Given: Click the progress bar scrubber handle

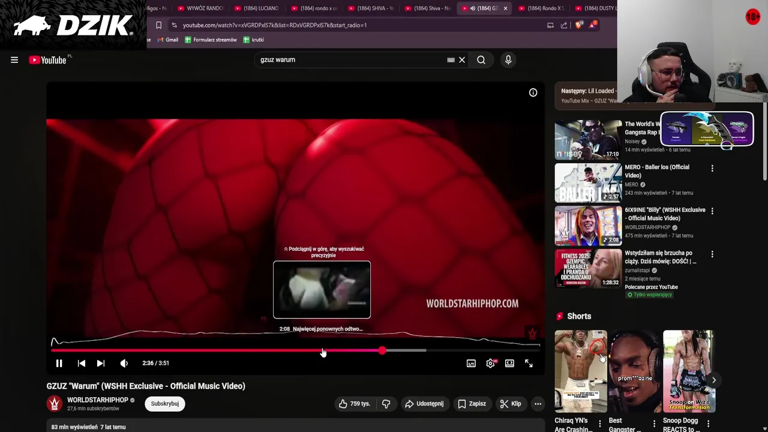Looking at the screenshot, I should (x=382, y=350).
